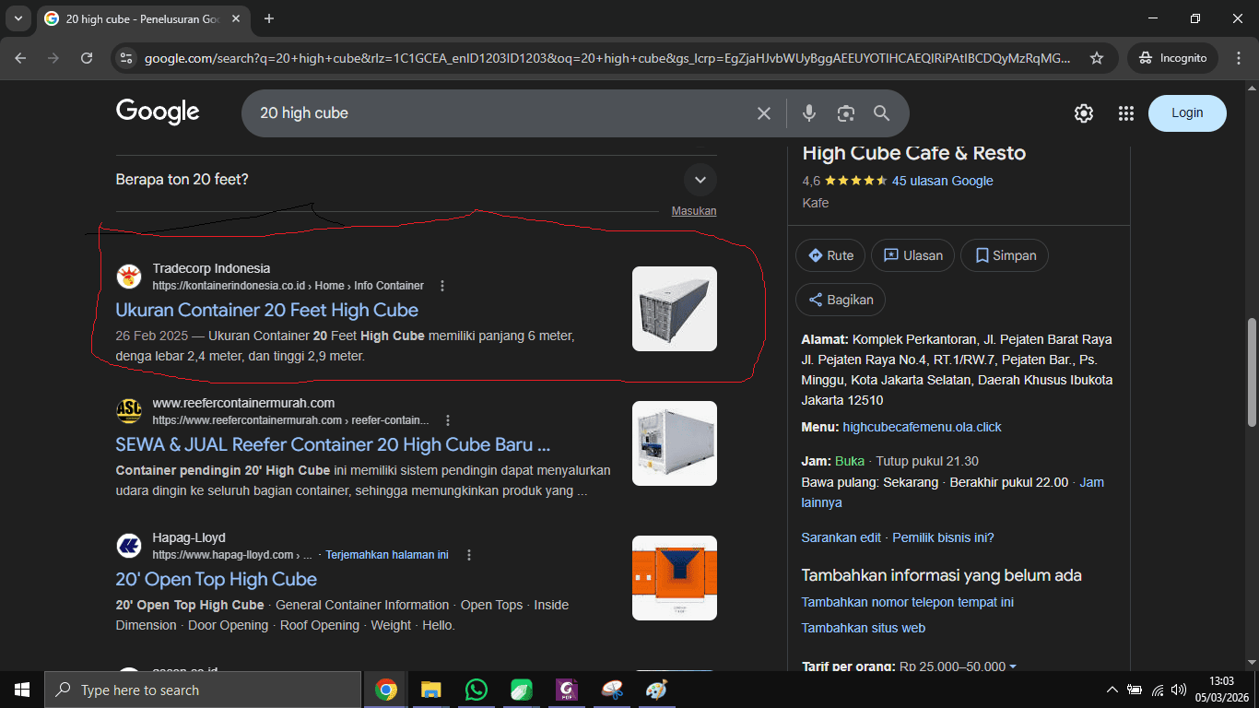The height and width of the screenshot is (708, 1259).
Task: Go back to the previous page
Action: click(20, 58)
